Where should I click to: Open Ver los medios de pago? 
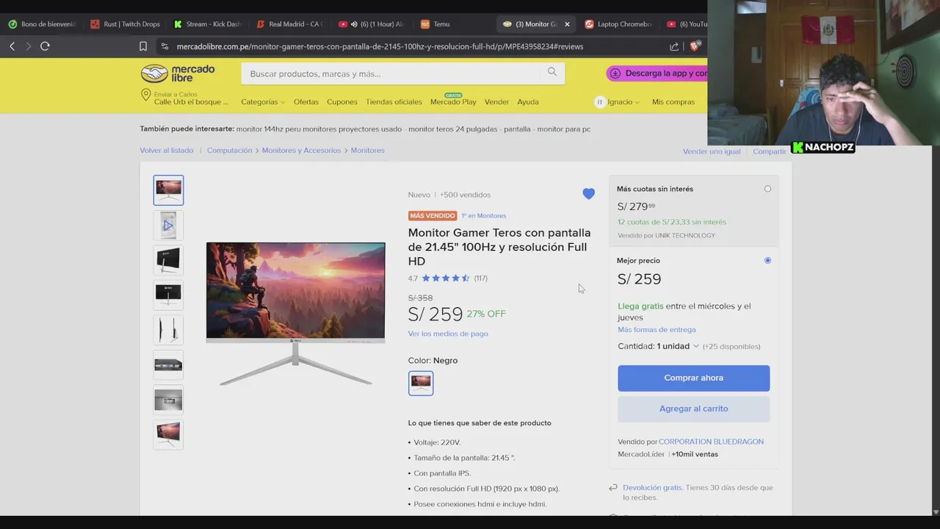[448, 334]
